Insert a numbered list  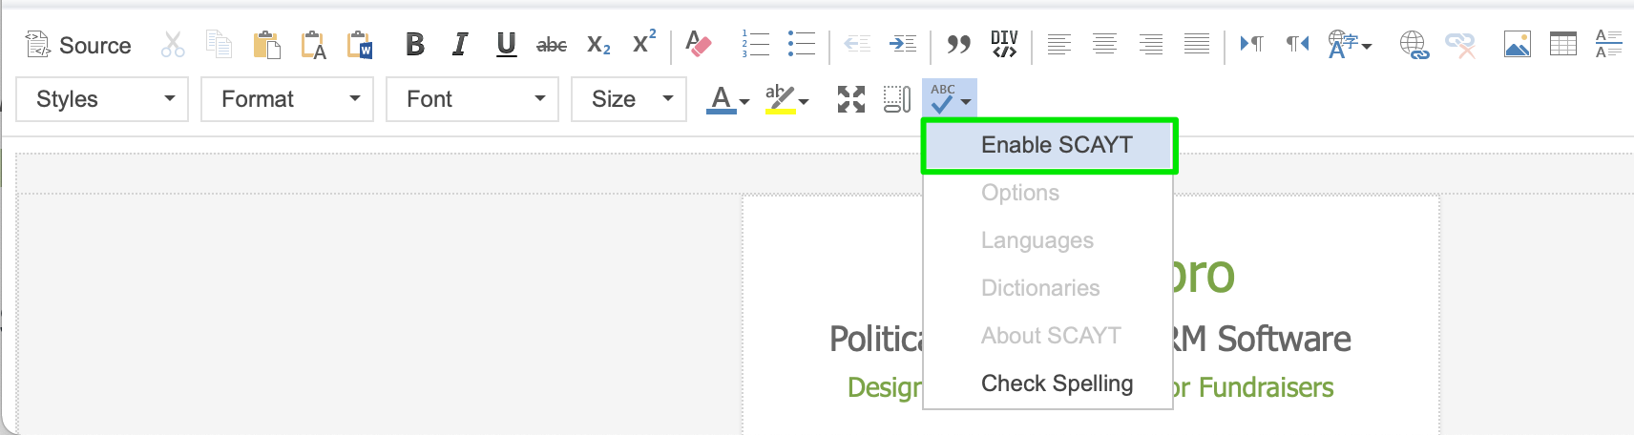click(x=755, y=45)
